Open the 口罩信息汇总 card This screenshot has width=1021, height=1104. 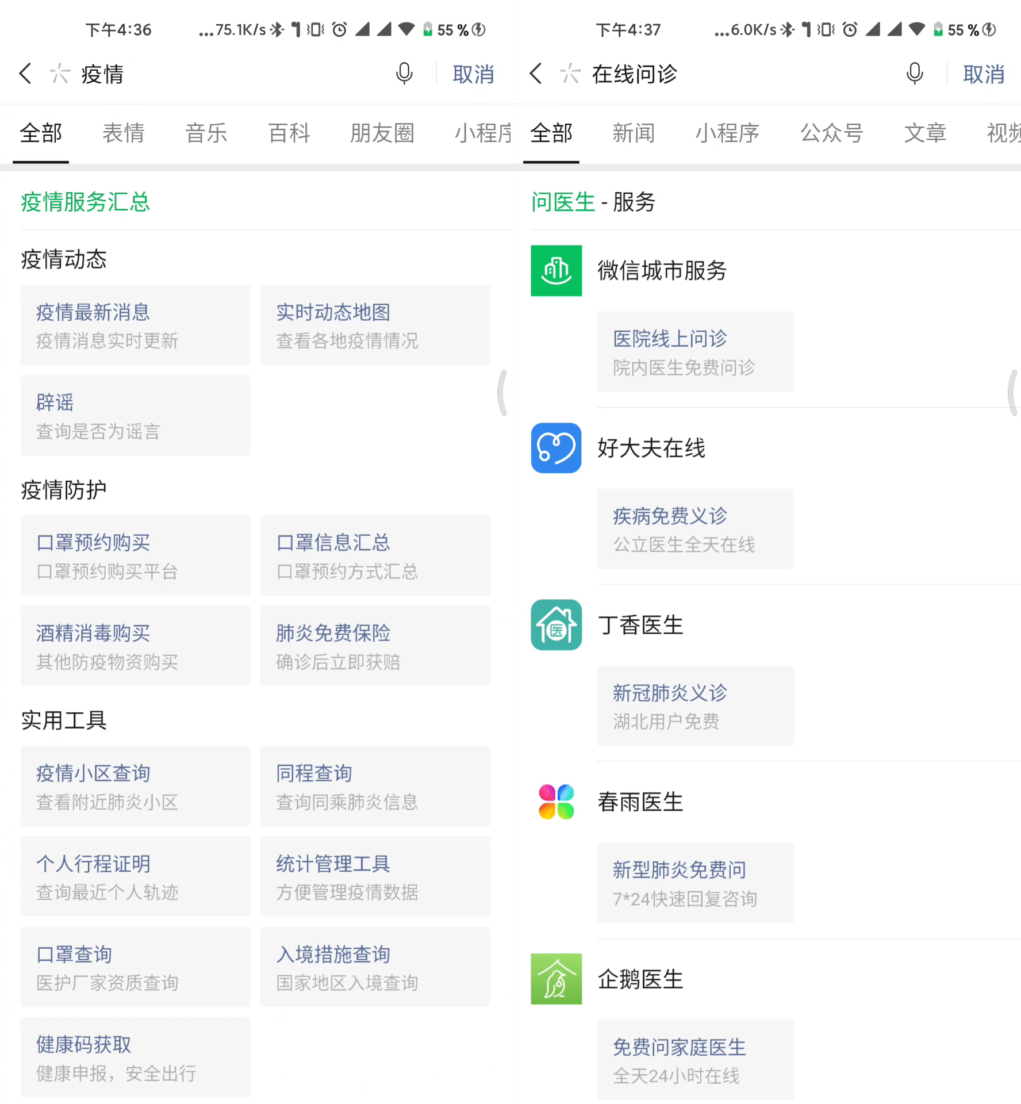click(x=375, y=555)
